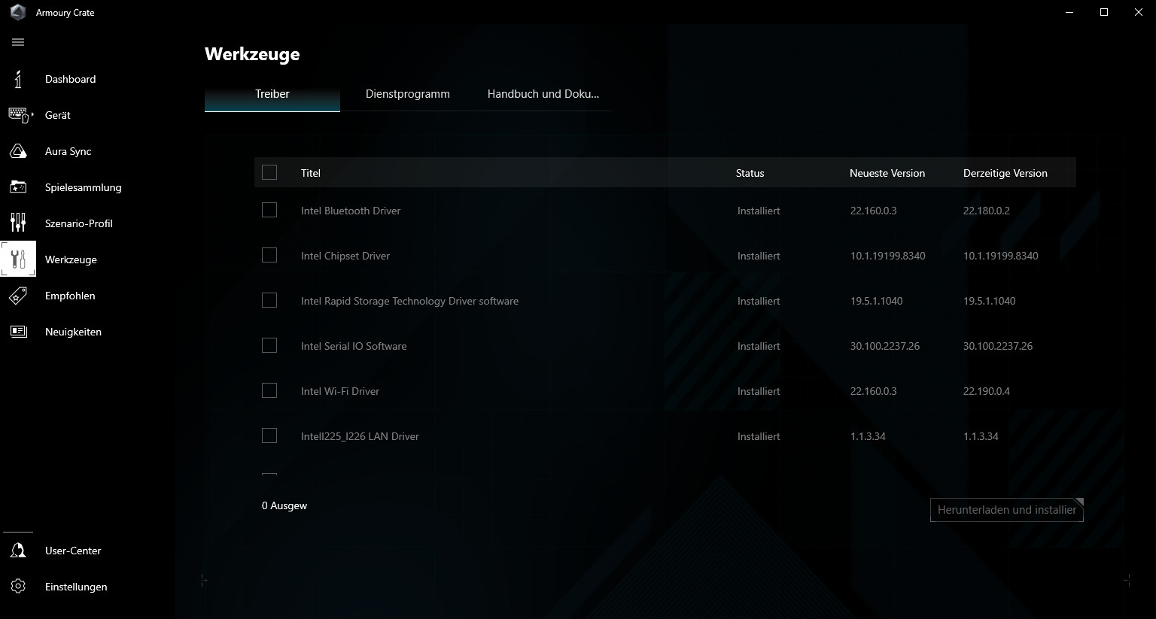This screenshot has width=1156, height=619.
Task: Open the Dashboard icon in sidebar
Action: tap(18, 79)
